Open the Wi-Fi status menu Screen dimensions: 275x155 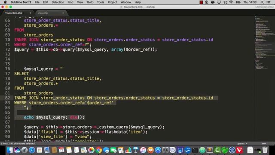[231, 2]
